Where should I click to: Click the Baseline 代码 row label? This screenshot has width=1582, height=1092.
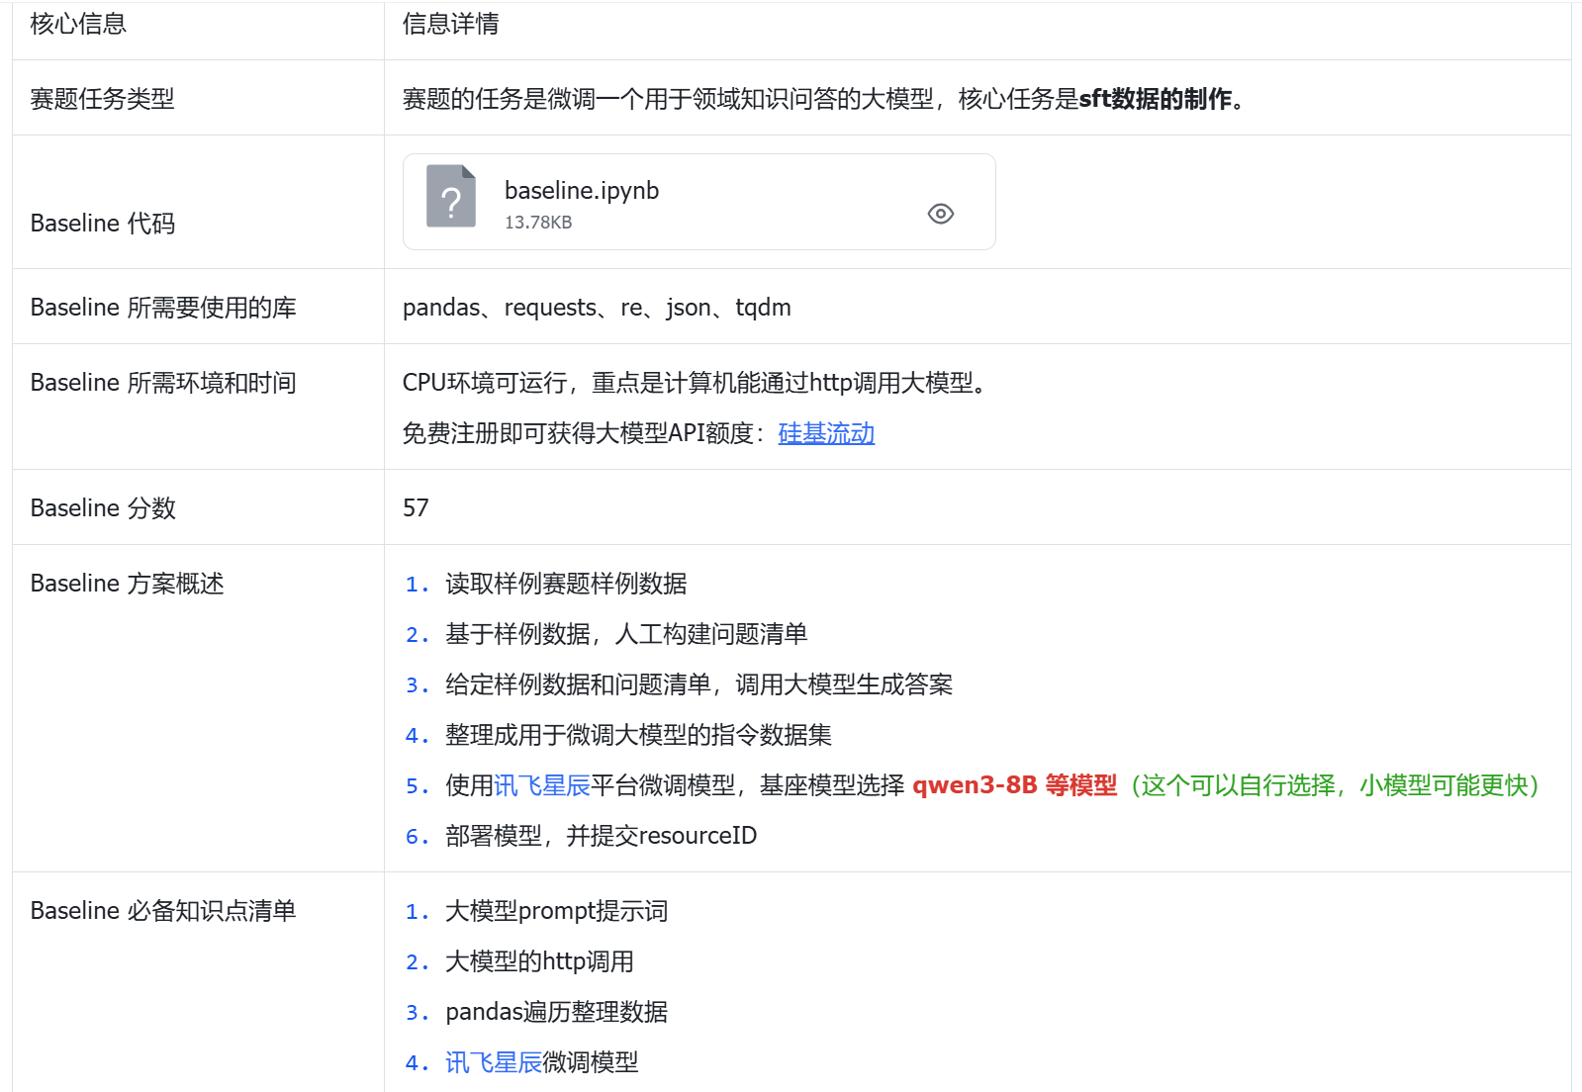tap(103, 224)
